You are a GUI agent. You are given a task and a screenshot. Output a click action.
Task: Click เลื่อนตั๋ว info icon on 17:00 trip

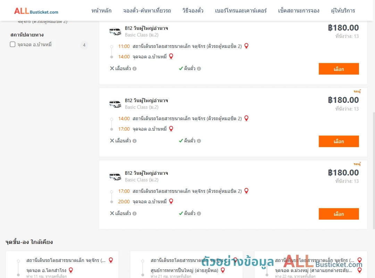[135, 214]
